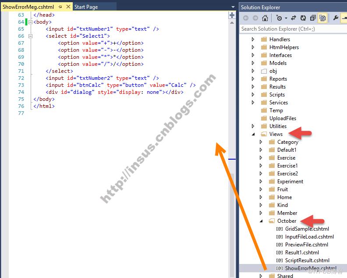Click the Pending Changes Filter clock icon
Screen dimensions: 347x278
pyautogui.click(x=279, y=18)
